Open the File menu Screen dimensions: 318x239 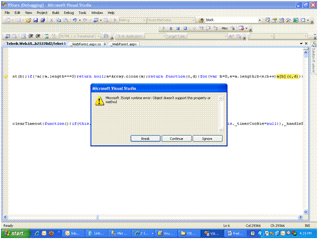click(x=7, y=13)
